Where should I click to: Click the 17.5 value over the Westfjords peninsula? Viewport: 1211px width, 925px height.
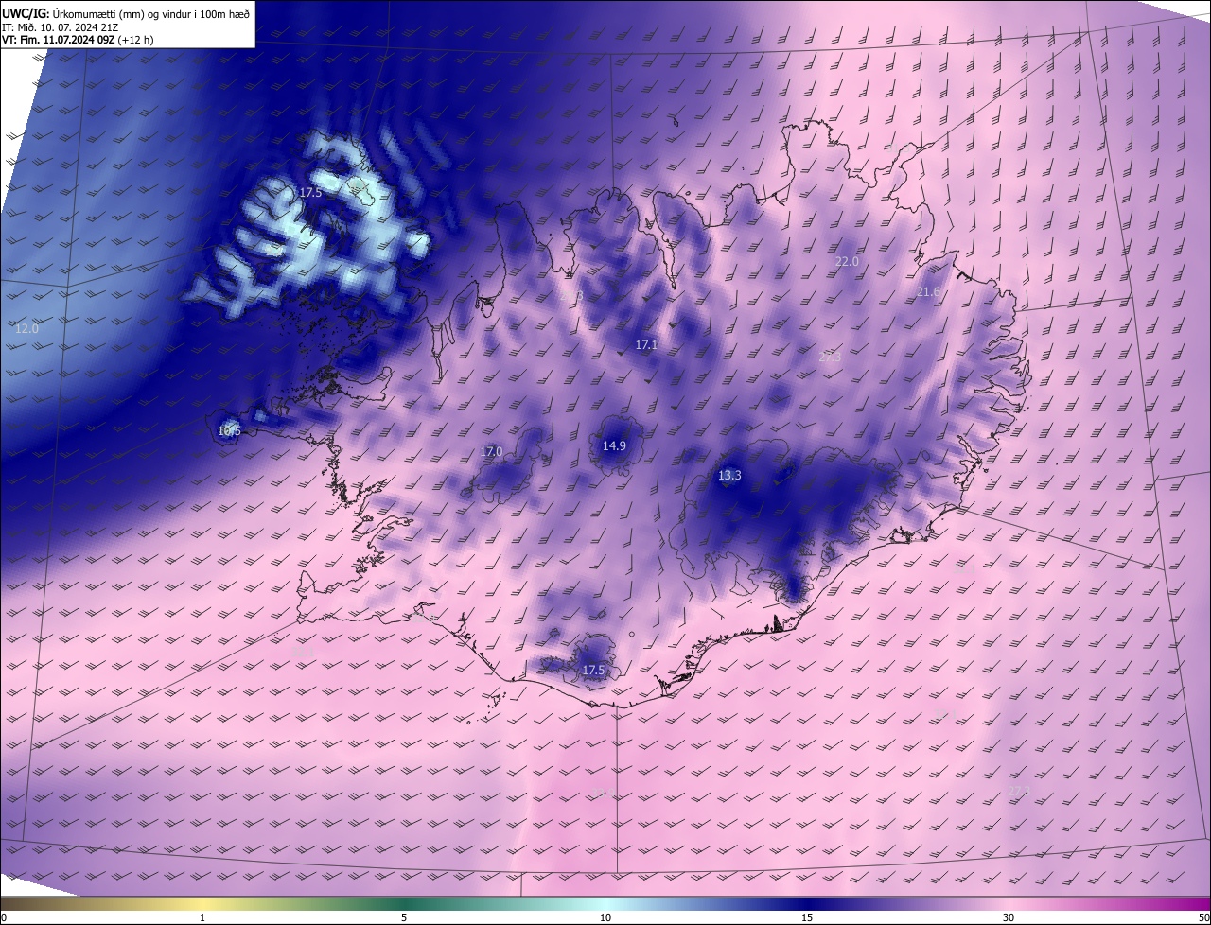[310, 192]
